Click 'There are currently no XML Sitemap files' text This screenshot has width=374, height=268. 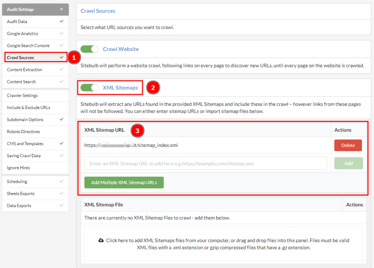click(157, 218)
